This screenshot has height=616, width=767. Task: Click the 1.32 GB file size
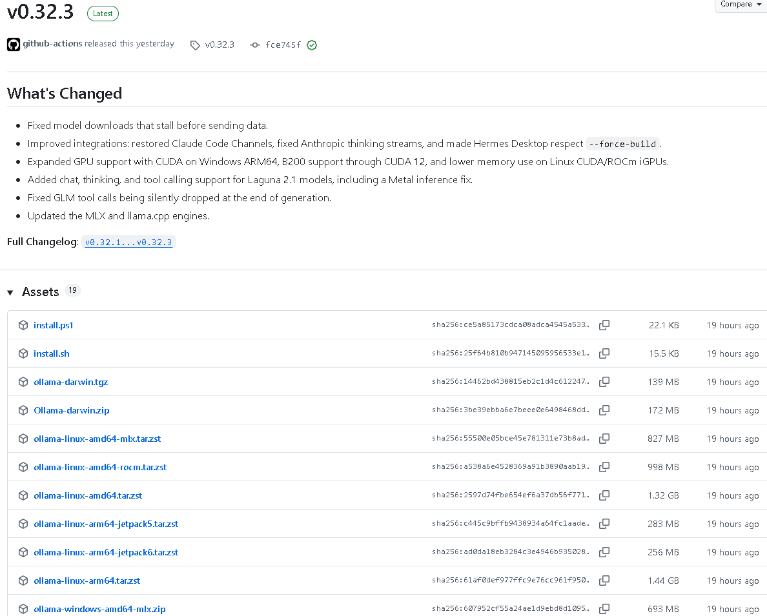click(x=663, y=495)
